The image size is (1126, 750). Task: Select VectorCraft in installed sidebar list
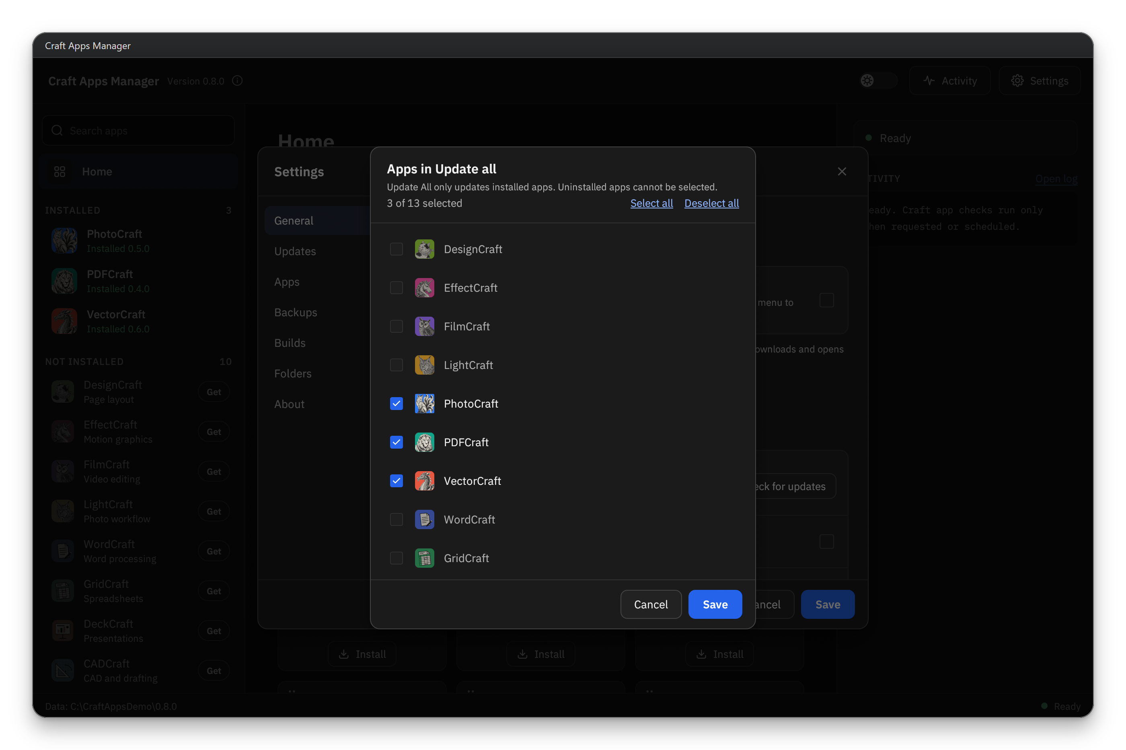click(x=138, y=321)
